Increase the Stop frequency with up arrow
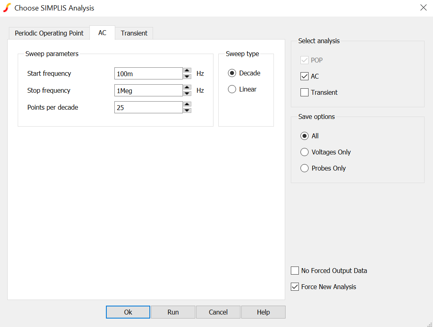The image size is (433, 327). tap(187, 87)
